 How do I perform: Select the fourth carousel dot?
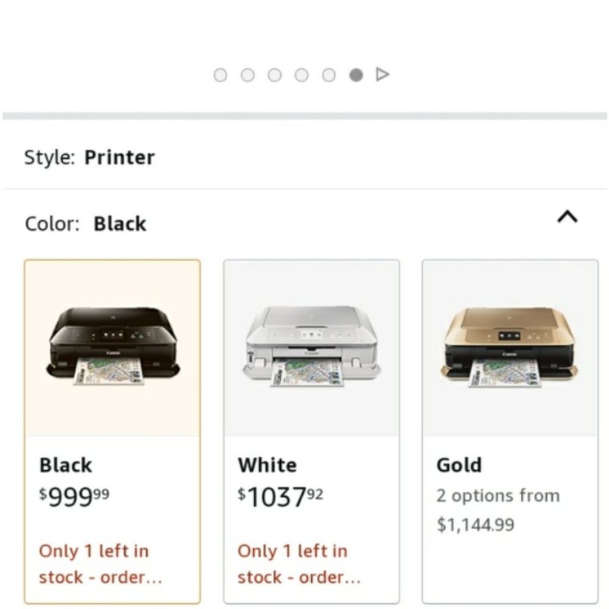point(301,75)
